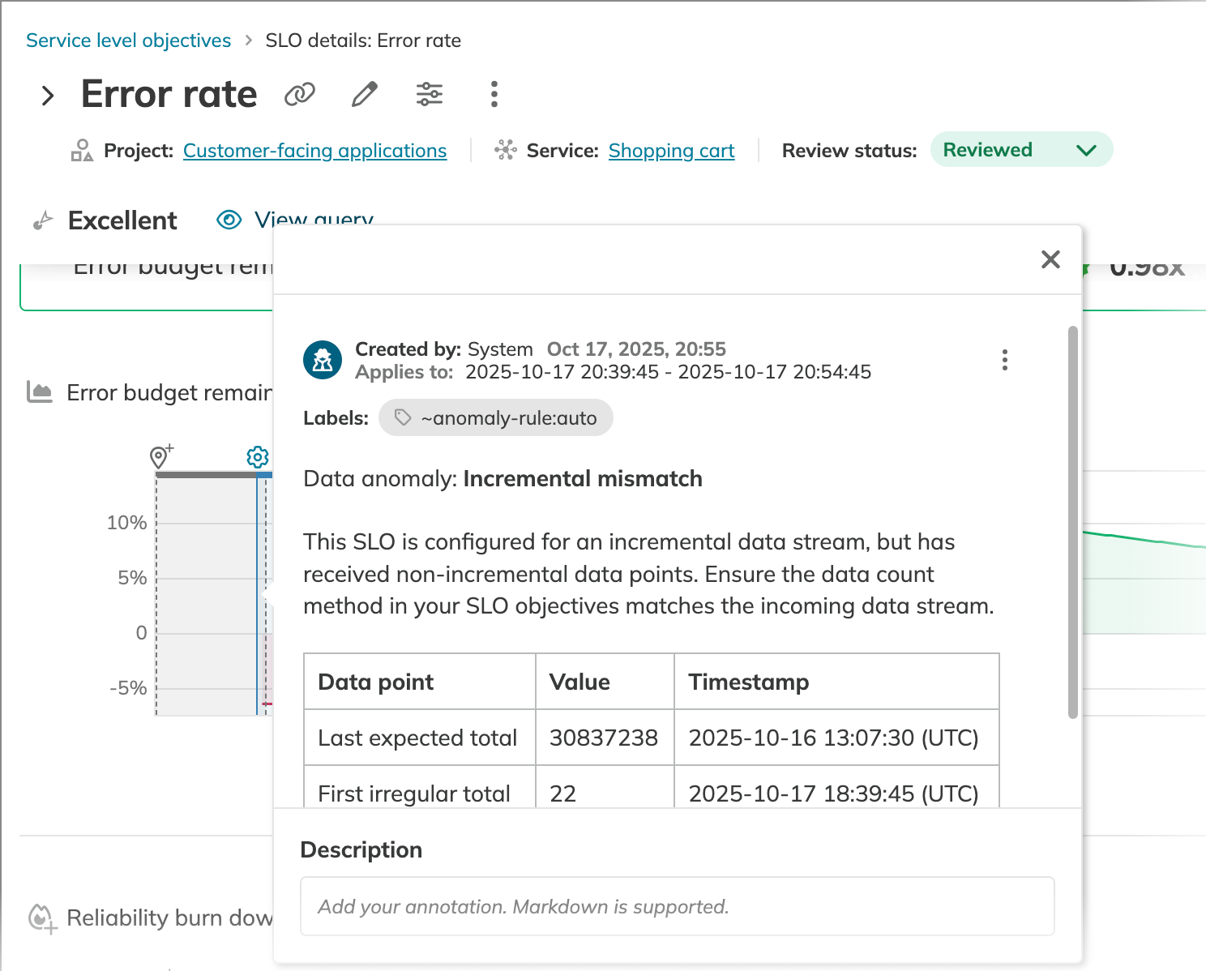Edit the SLO using the pencil icon
Image resolution: width=1206 pixels, height=971 pixels.
[x=363, y=94]
